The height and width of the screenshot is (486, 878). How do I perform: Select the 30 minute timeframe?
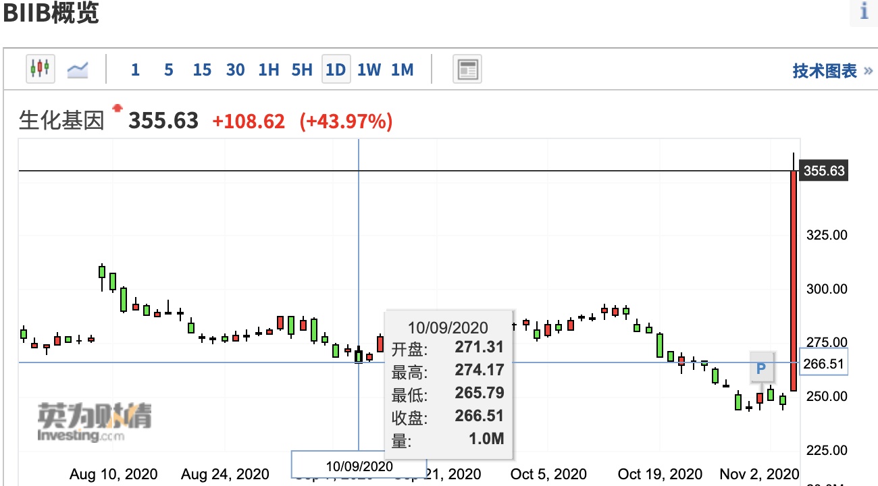coord(235,70)
